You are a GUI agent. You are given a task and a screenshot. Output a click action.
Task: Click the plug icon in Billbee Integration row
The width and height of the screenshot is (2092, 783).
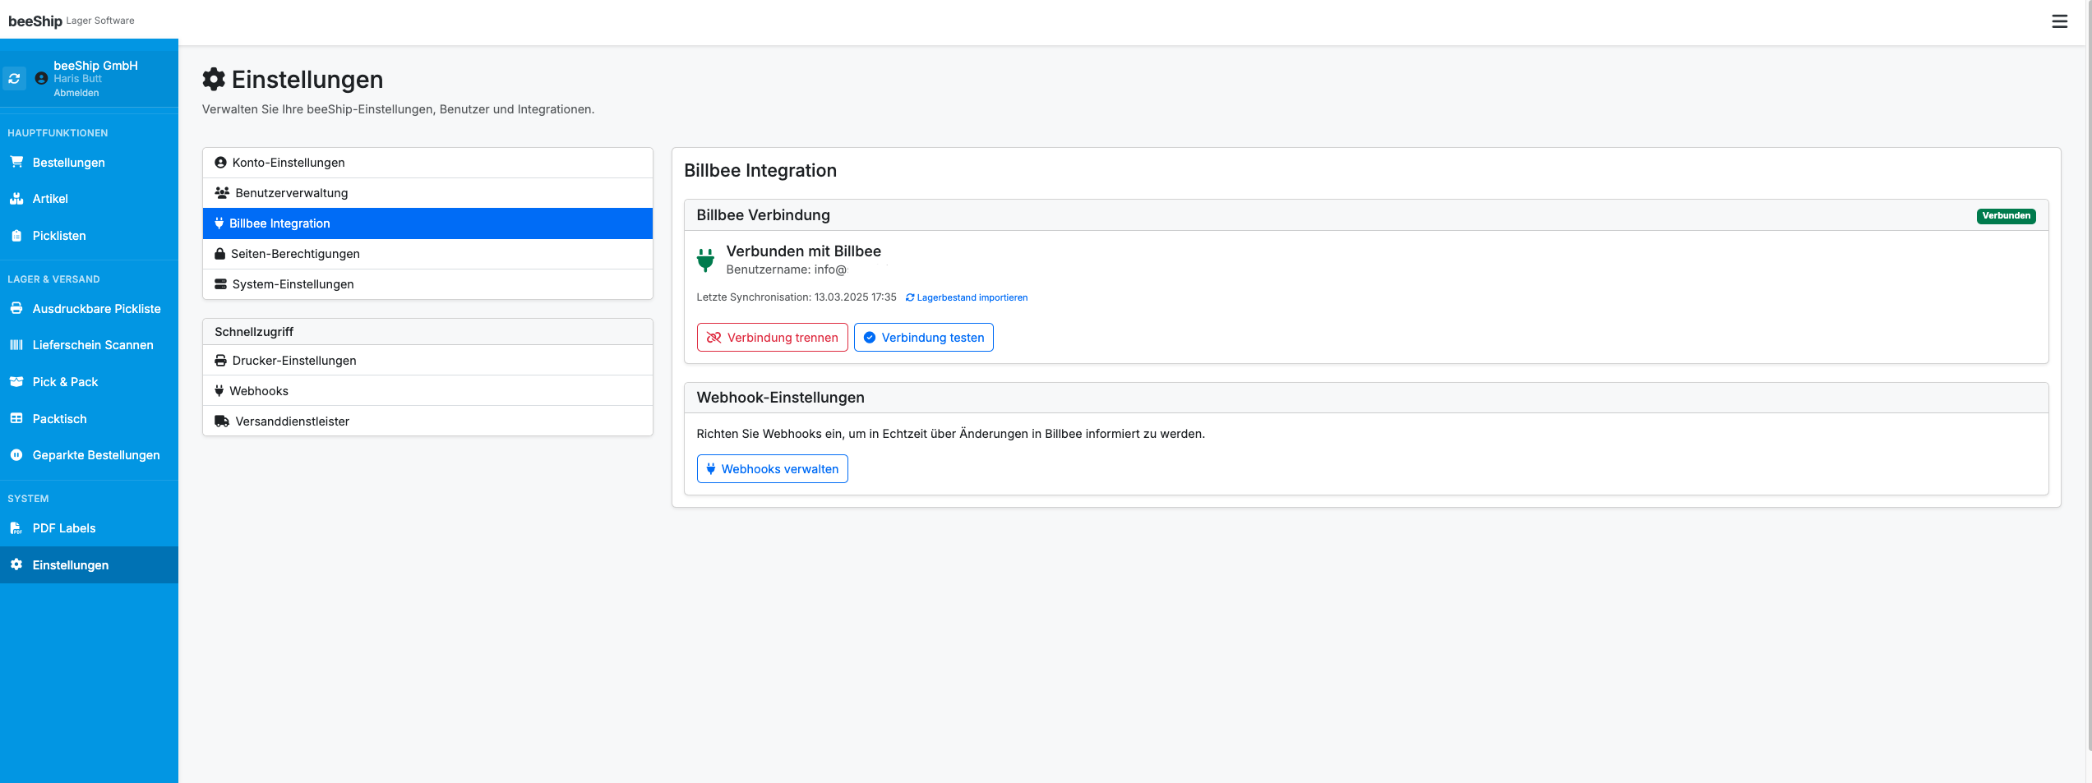coord(219,223)
